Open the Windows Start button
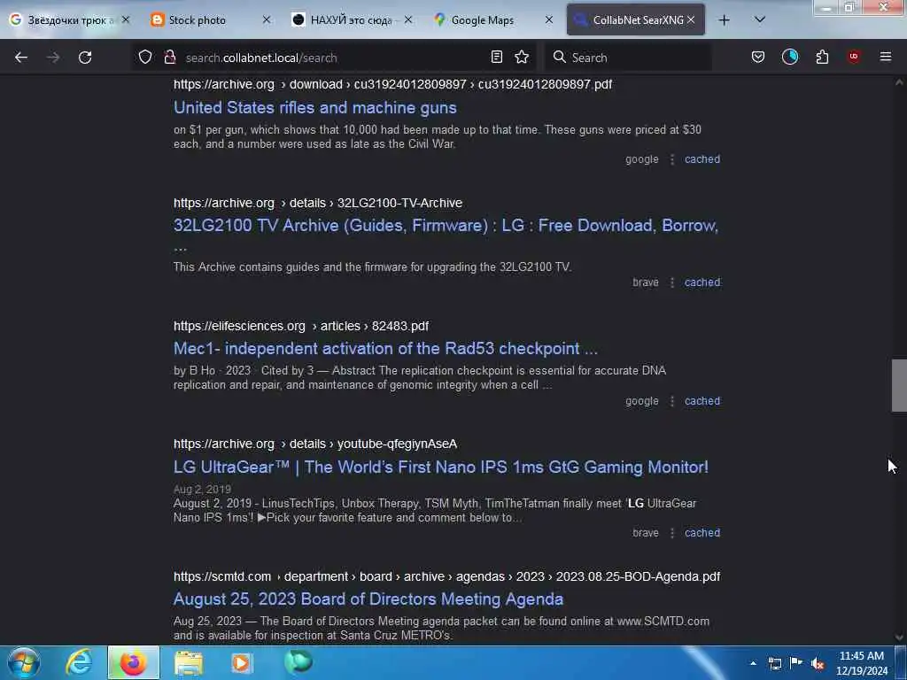 pyautogui.click(x=24, y=662)
